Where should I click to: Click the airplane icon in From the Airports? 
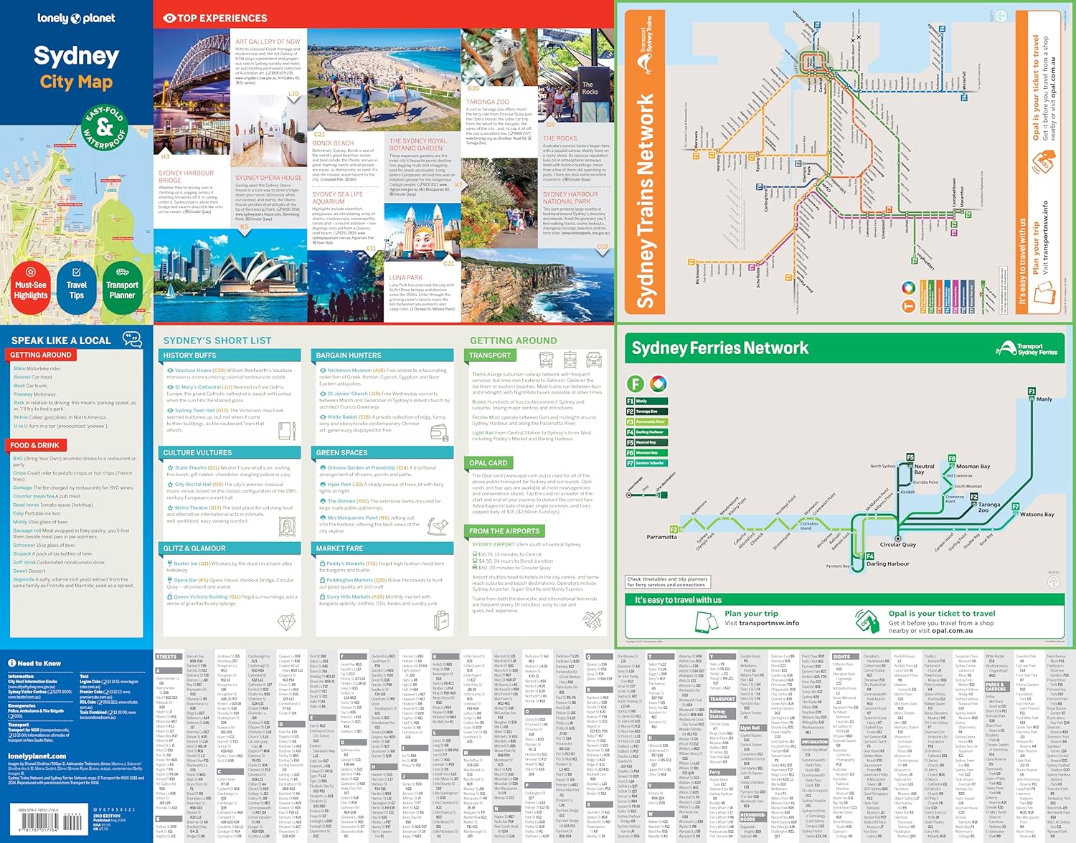593,619
